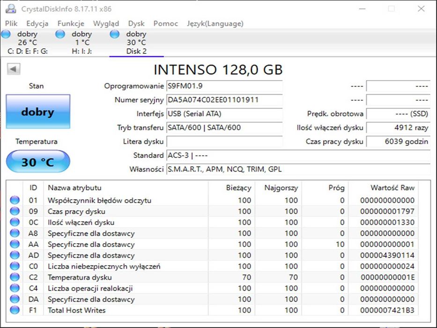Click status orb of attribute 09
Screen dimensions: 437x328
click(15, 211)
